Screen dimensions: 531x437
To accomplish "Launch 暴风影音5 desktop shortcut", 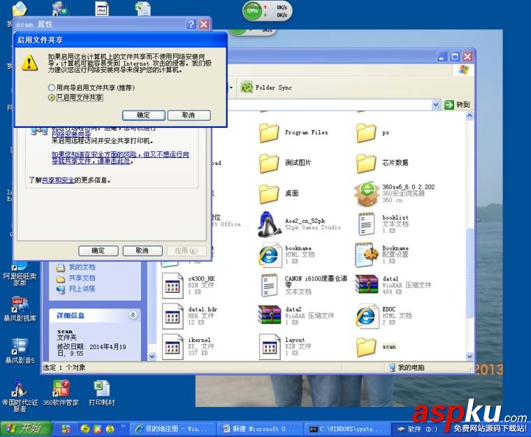I will tap(20, 351).
